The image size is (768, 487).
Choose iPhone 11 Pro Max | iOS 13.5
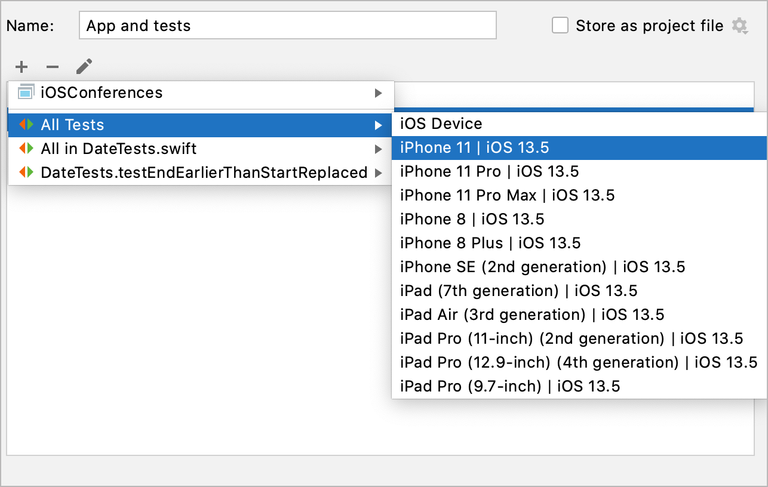click(579, 196)
